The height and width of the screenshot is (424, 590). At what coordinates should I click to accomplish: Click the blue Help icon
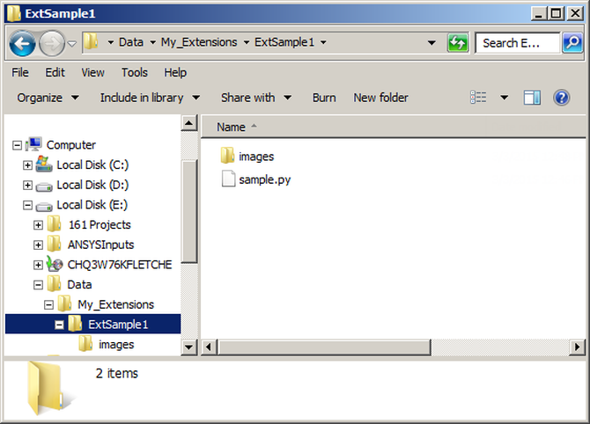562,98
